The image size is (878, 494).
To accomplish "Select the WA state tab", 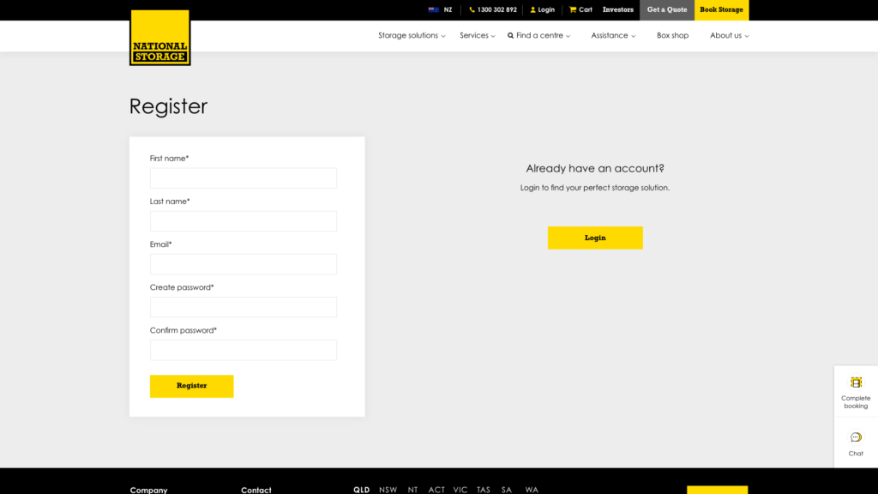I will click(x=532, y=490).
